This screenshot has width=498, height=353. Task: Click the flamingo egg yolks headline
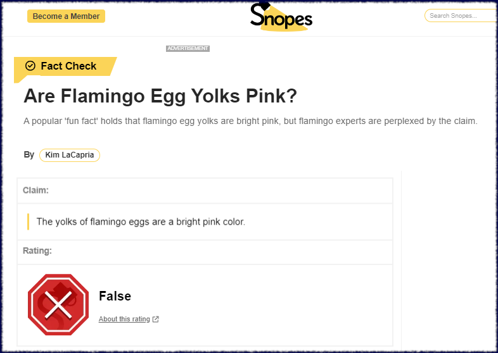click(160, 96)
